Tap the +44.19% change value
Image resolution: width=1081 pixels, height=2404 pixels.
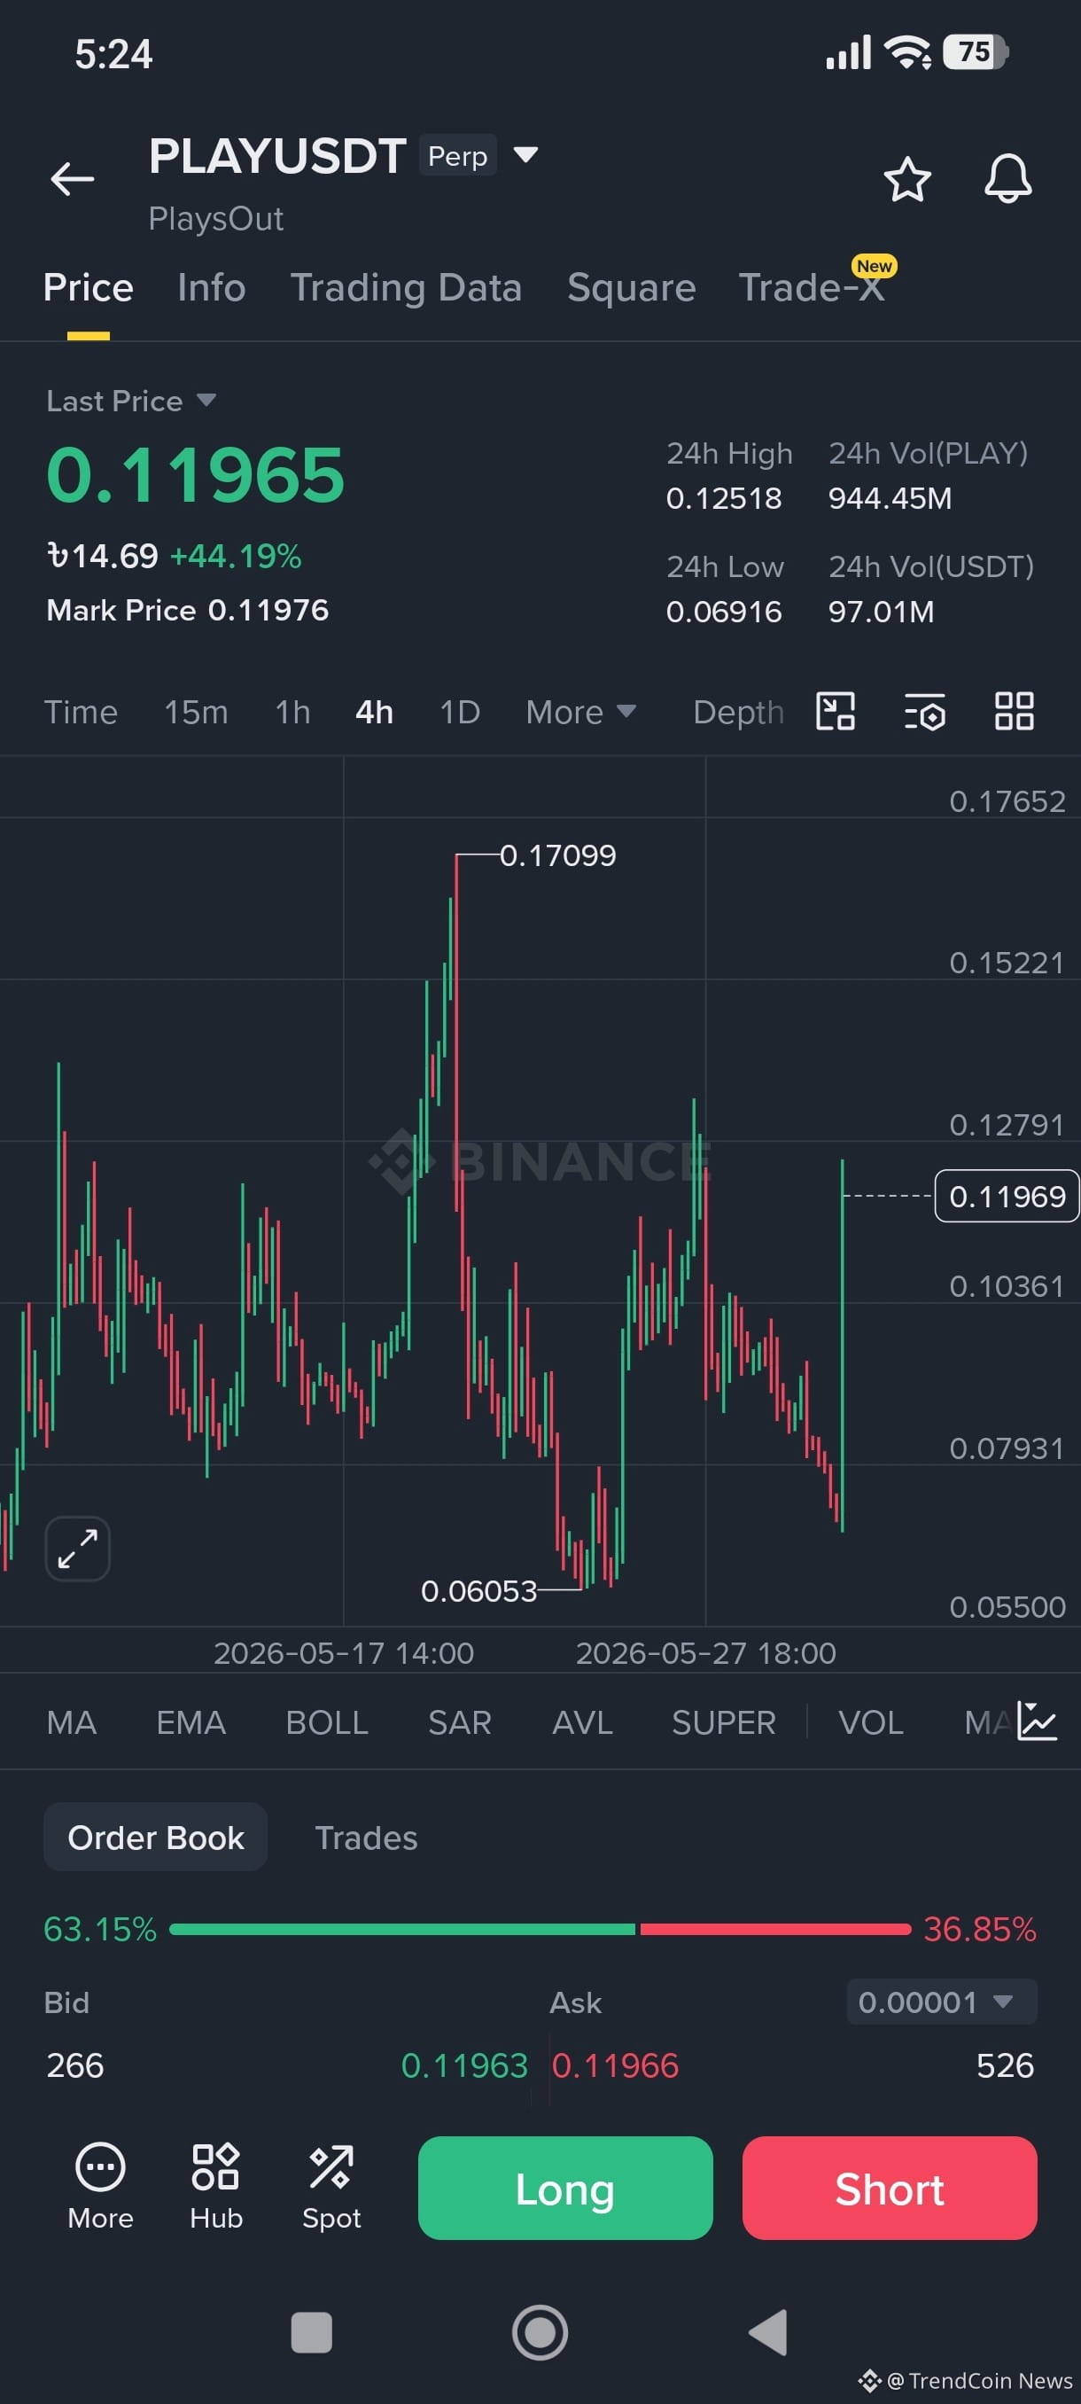pyautogui.click(x=236, y=556)
